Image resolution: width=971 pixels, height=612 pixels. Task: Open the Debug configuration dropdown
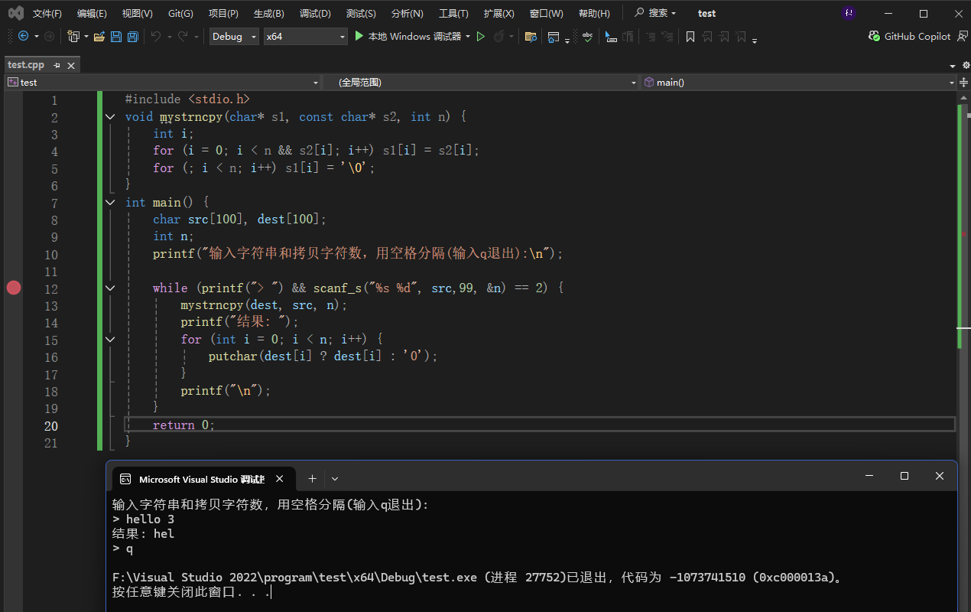click(x=234, y=36)
